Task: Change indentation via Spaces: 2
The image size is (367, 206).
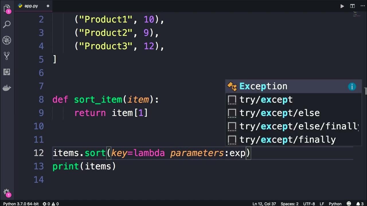Action: pyautogui.click(x=290, y=204)
